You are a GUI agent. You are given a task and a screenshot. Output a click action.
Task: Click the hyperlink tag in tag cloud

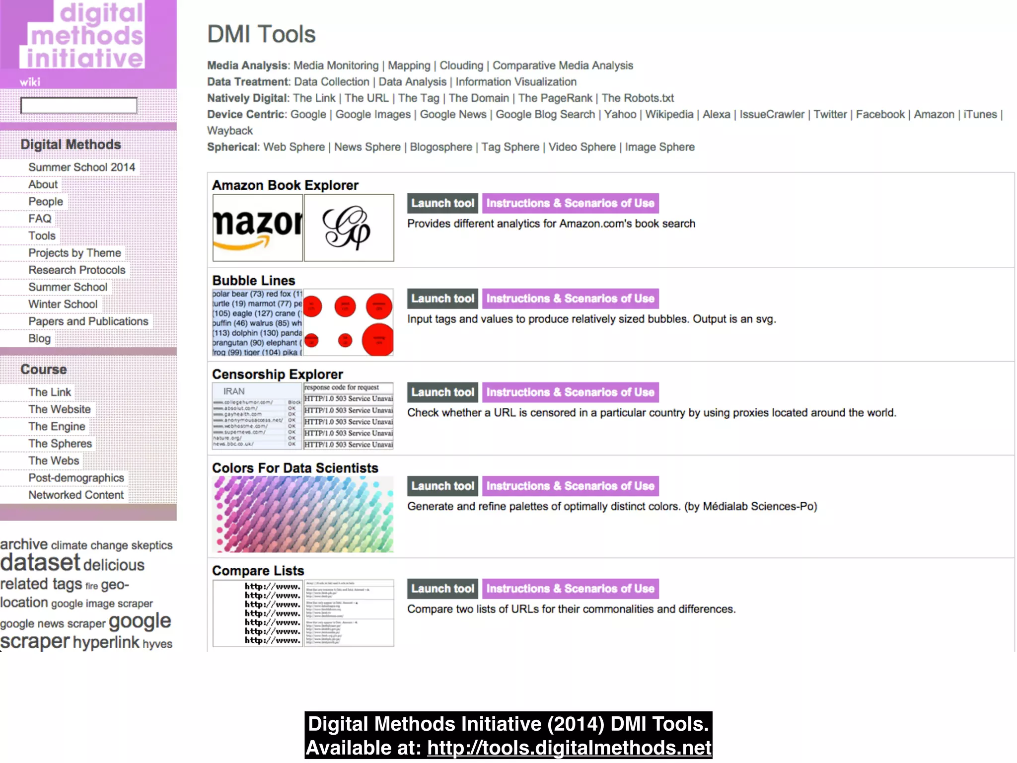pos(106,642)
